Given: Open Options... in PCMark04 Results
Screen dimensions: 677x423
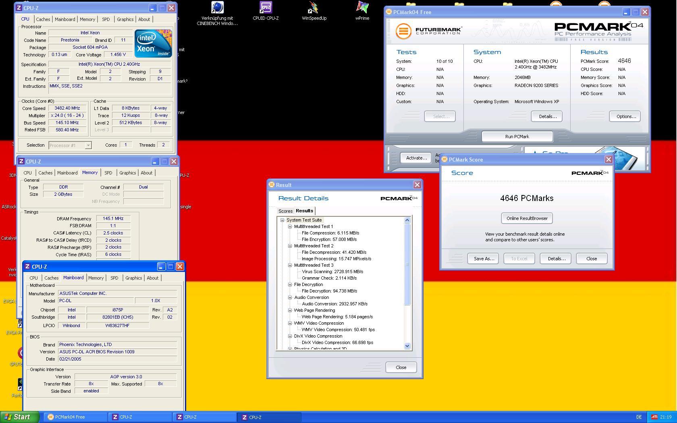Looking at the screenshot, I should 626,116.
